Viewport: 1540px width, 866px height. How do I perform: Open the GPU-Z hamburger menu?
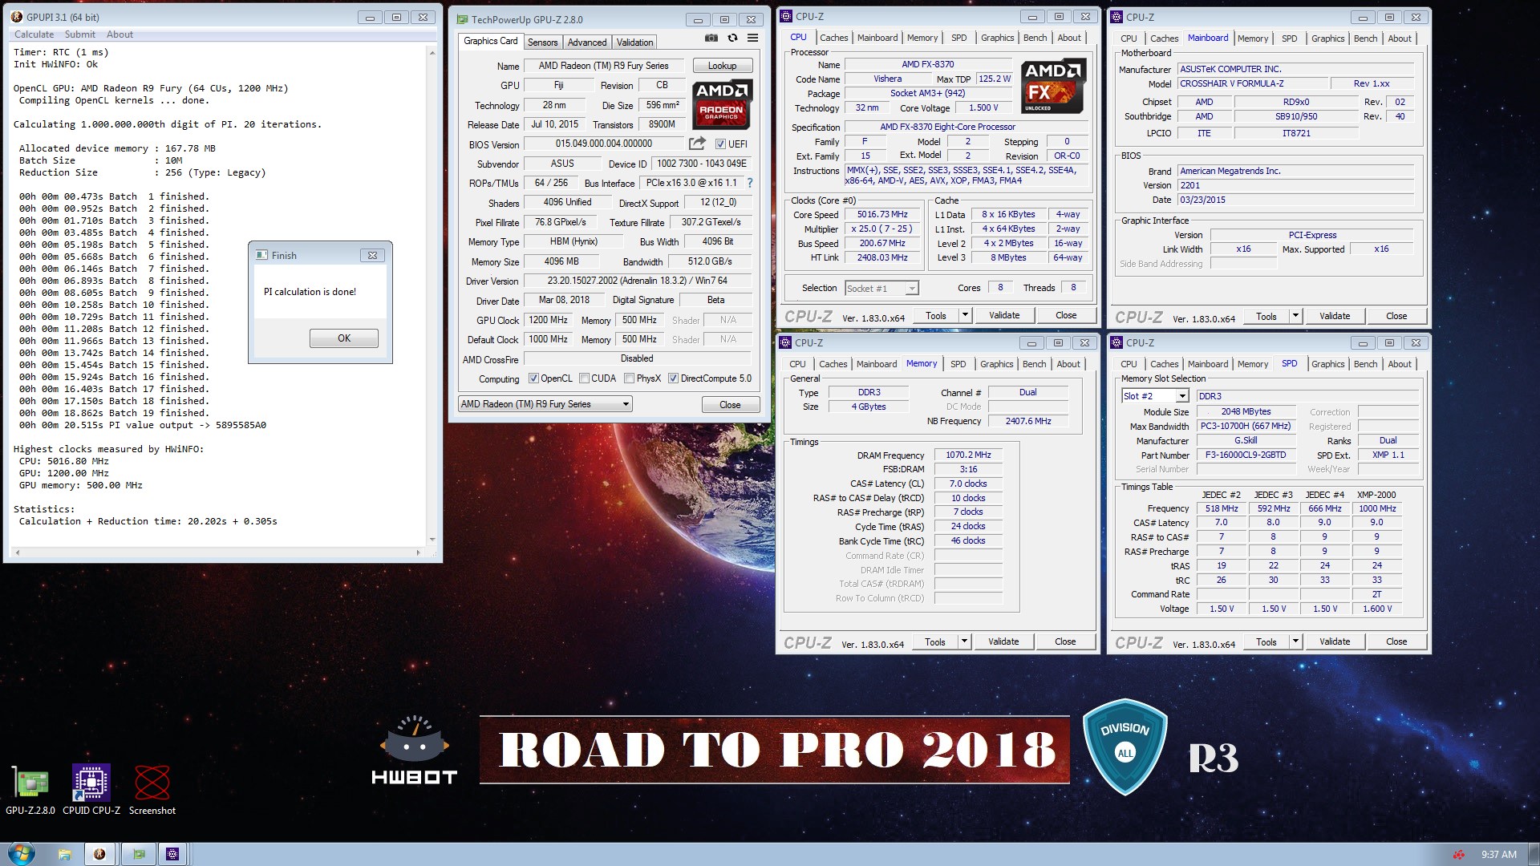752,38
